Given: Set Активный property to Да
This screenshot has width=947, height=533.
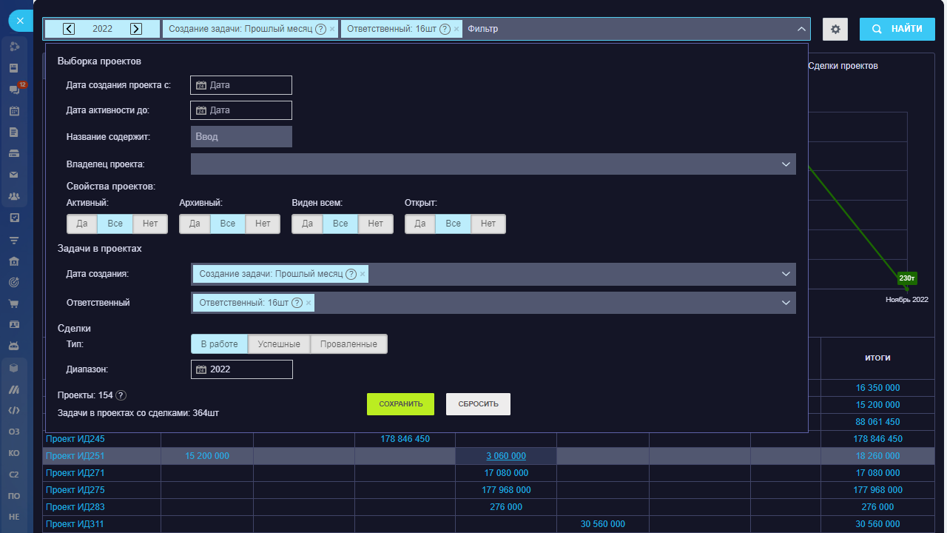Looking at the screenshot, I should [x=82, y=224].
